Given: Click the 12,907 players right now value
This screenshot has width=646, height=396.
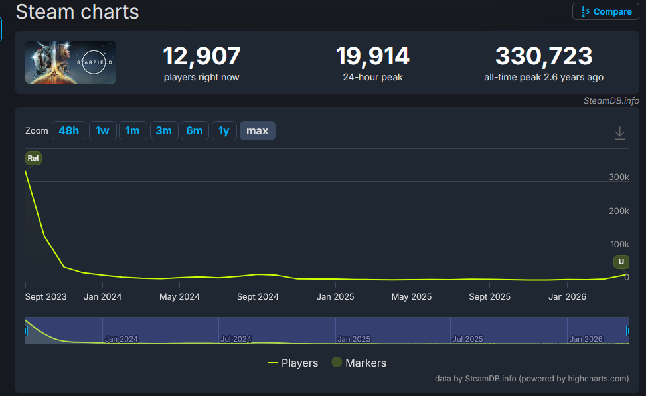Looking at the screenshot, I should tap(201, 56).
